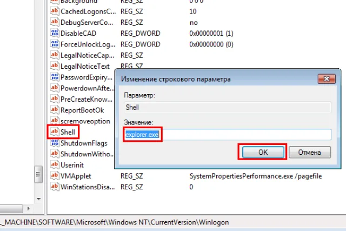Confirm the edit with the OK button
The image size is (346, 231).
tap(263, 152)
